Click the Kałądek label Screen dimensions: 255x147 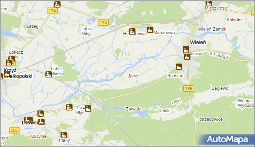(x=235, y=19)
